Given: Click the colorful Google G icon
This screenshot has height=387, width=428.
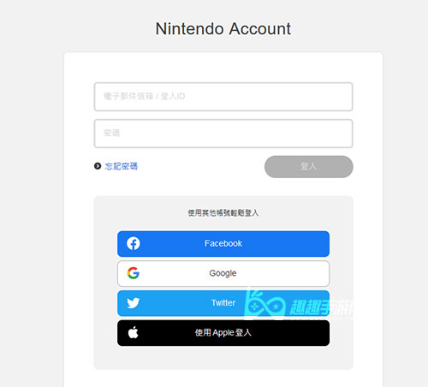Looking at the screenshot, I should [134, 273].
